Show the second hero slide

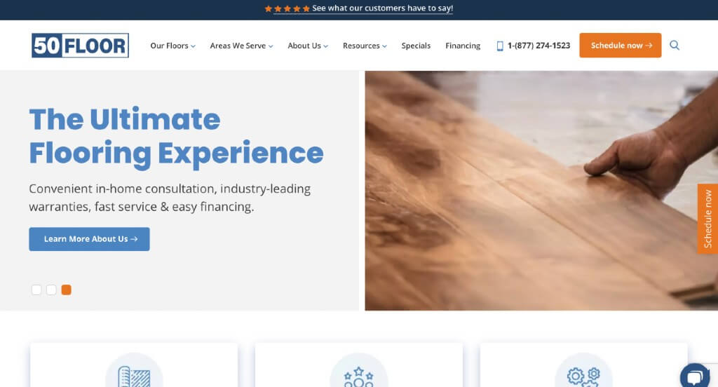[x=51, y=290]
